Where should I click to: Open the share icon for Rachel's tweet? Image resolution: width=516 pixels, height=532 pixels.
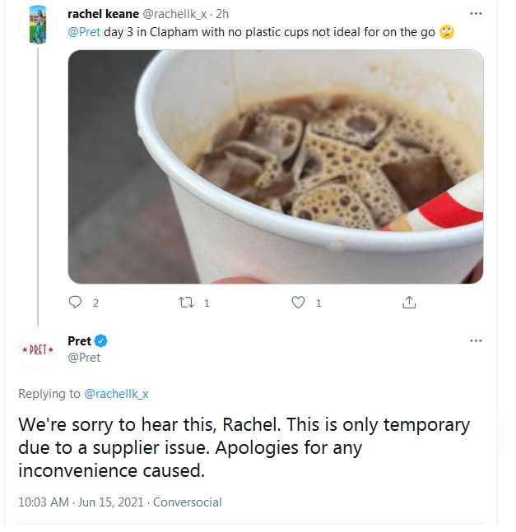click(x=408, y=303)
